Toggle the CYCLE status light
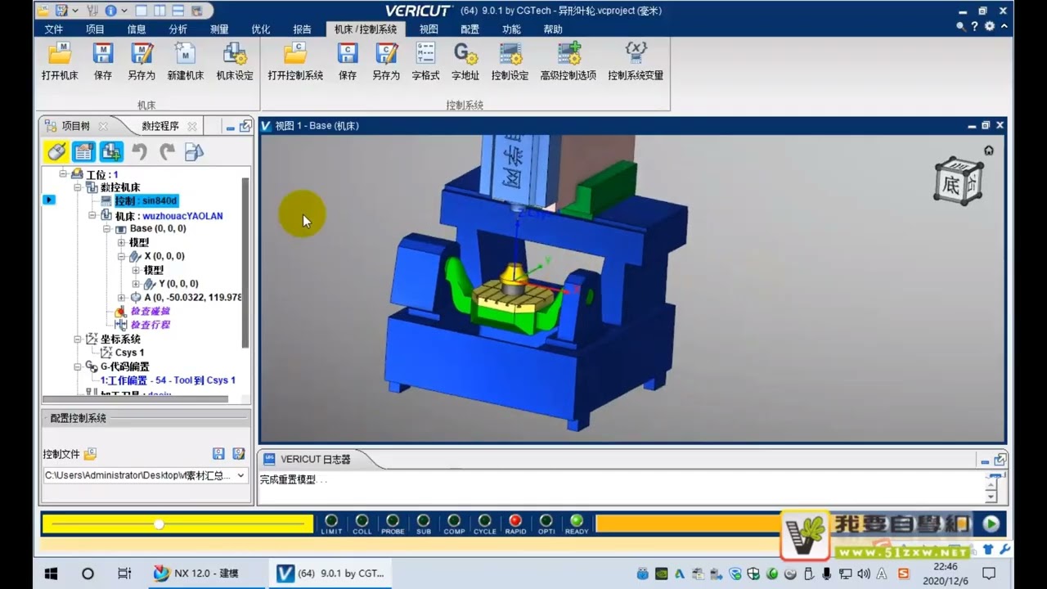 [x=484, y=520]
